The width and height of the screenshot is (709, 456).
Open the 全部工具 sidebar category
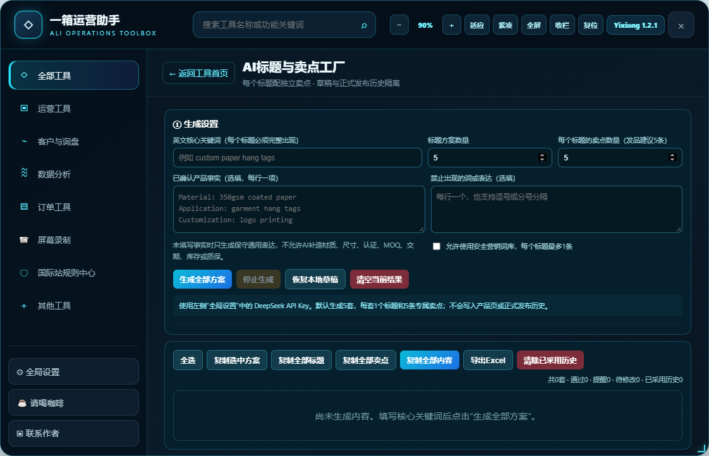74,75
